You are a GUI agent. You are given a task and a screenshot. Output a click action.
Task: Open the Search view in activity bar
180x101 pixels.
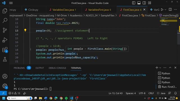pyautogui.click(x=5, y=20)
